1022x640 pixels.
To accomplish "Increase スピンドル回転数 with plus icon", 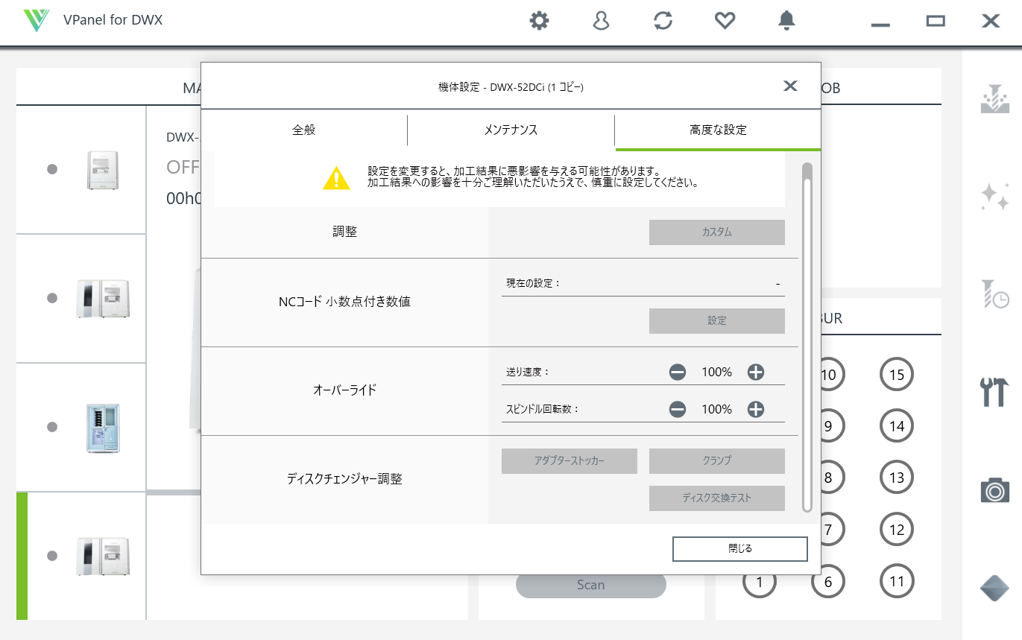I will [x=756, y=409].
